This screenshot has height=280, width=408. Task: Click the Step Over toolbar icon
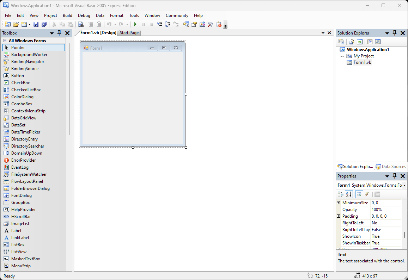(168, 24)
